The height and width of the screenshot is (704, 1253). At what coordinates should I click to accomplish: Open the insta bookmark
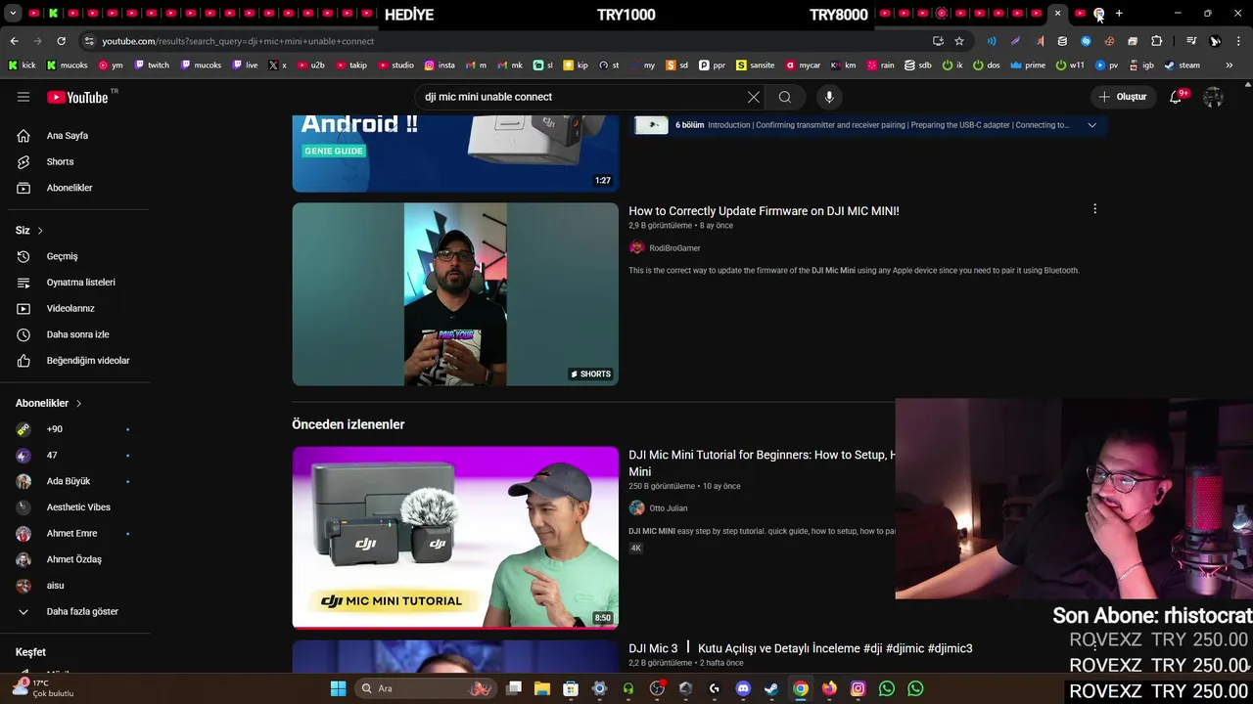[x=440, y=66]
